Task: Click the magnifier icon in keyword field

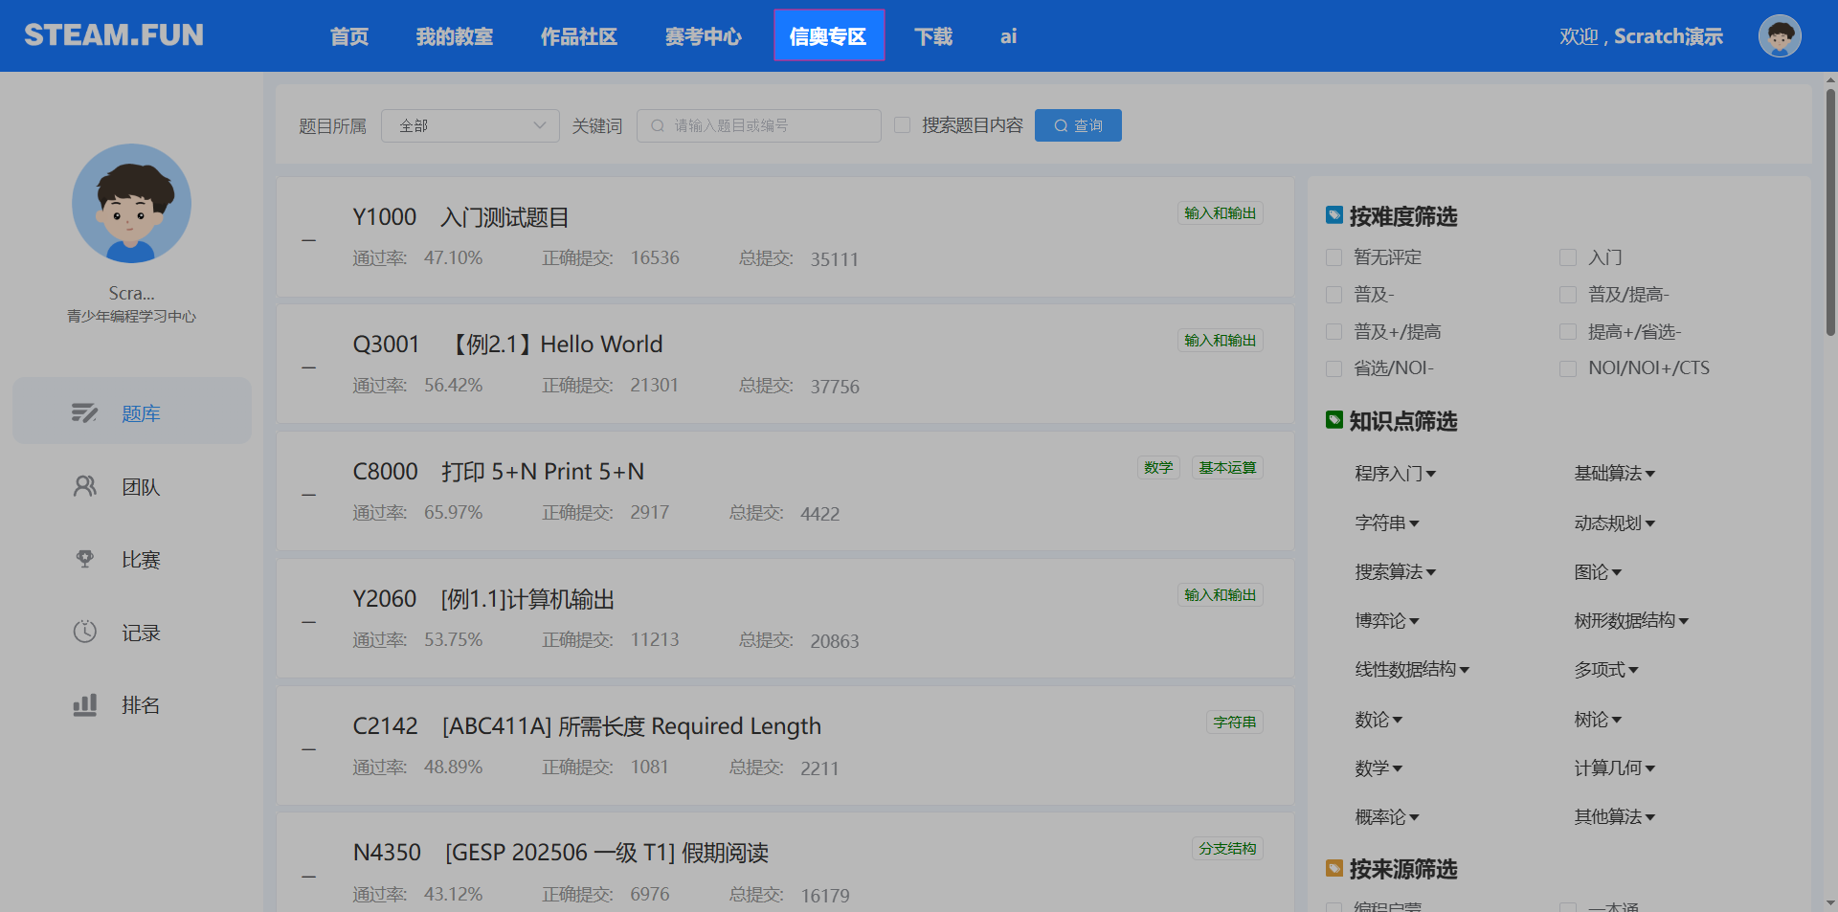Action: [x=658, y=125]
